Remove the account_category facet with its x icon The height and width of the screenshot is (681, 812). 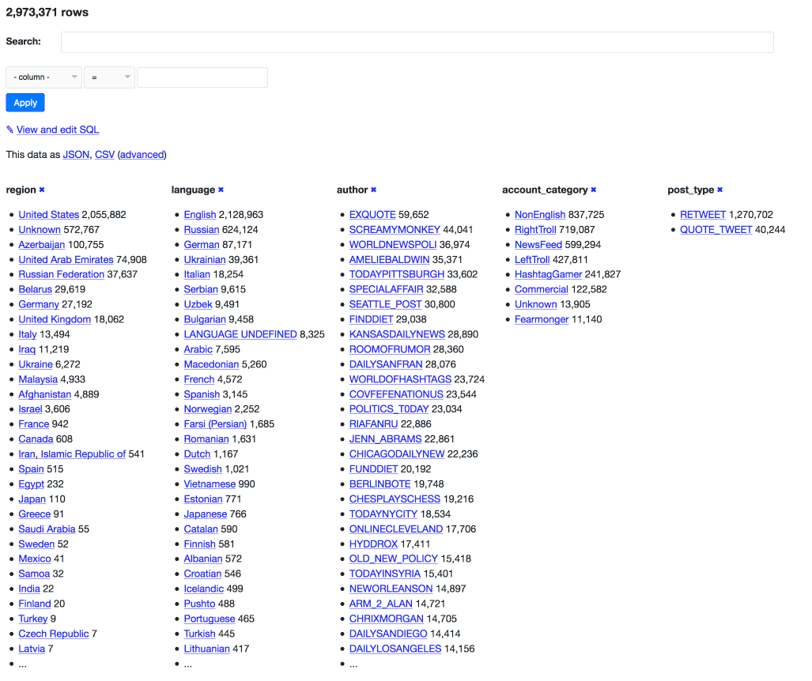594,190
